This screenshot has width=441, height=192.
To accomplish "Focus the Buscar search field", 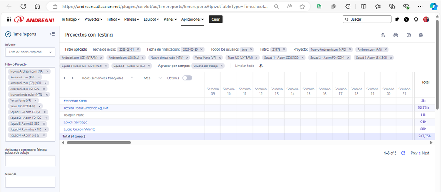I will 367,19.
